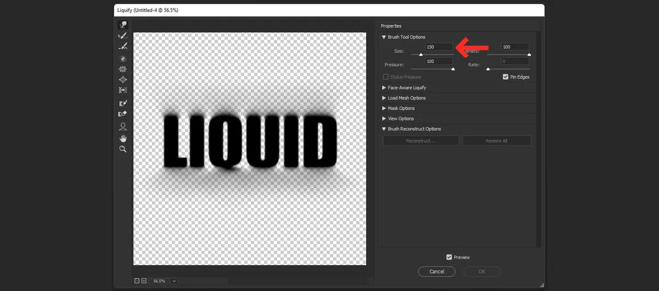The image size is (659, 291).
Task: Click the Density slider handle
Action: [x=529, y=54]
